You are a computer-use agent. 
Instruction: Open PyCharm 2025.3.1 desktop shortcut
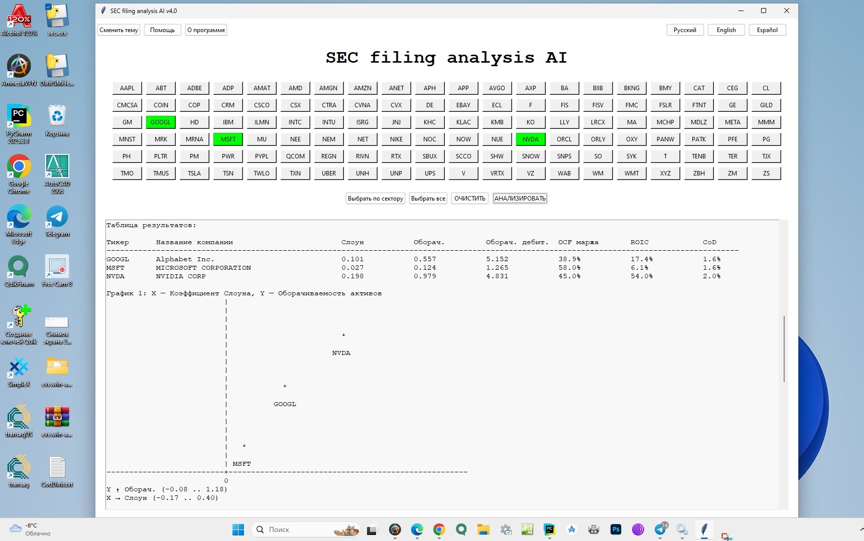click(19, 123)
